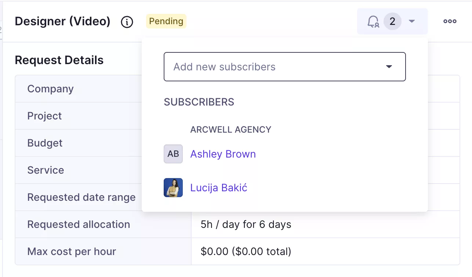Select the Service row label
This screenshot has height=277, width=472.
pos(46,170)
